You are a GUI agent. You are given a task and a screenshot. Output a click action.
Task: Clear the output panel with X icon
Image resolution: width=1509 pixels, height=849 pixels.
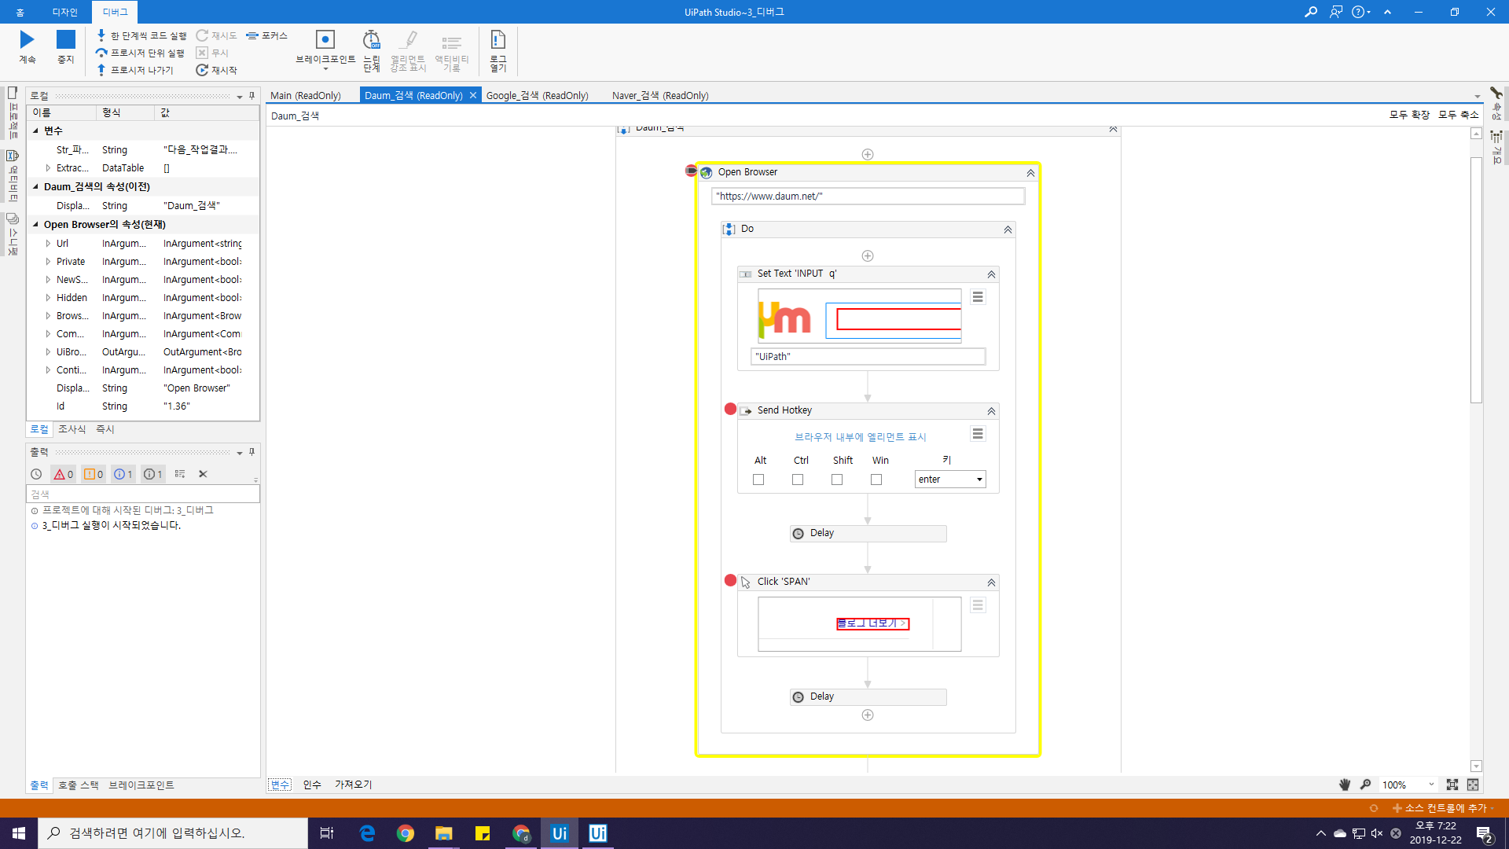tap(203, 474)
